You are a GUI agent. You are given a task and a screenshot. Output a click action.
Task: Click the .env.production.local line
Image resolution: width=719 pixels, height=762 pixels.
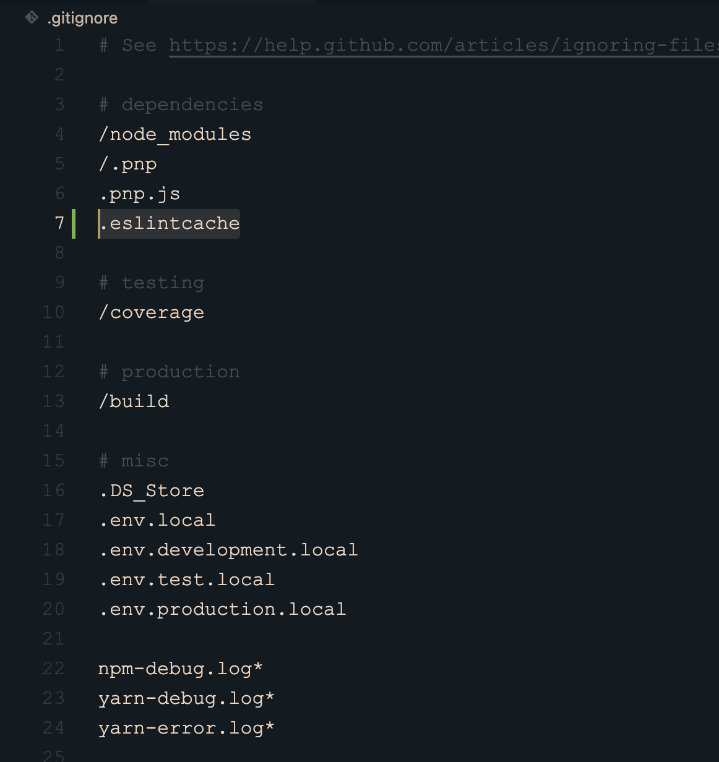[223, 609]
